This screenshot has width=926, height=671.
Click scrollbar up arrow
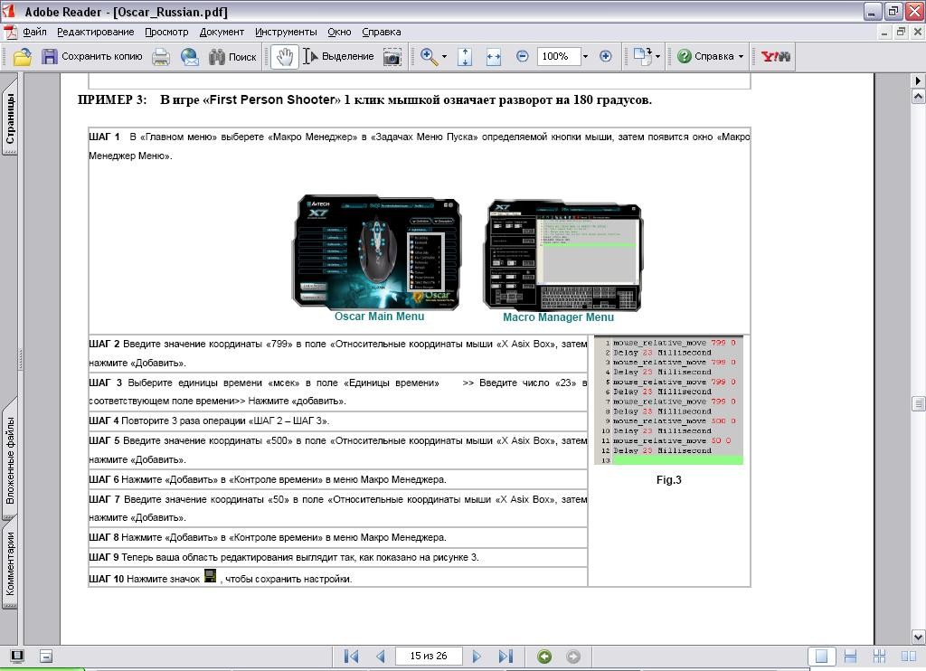coord(919,96)
